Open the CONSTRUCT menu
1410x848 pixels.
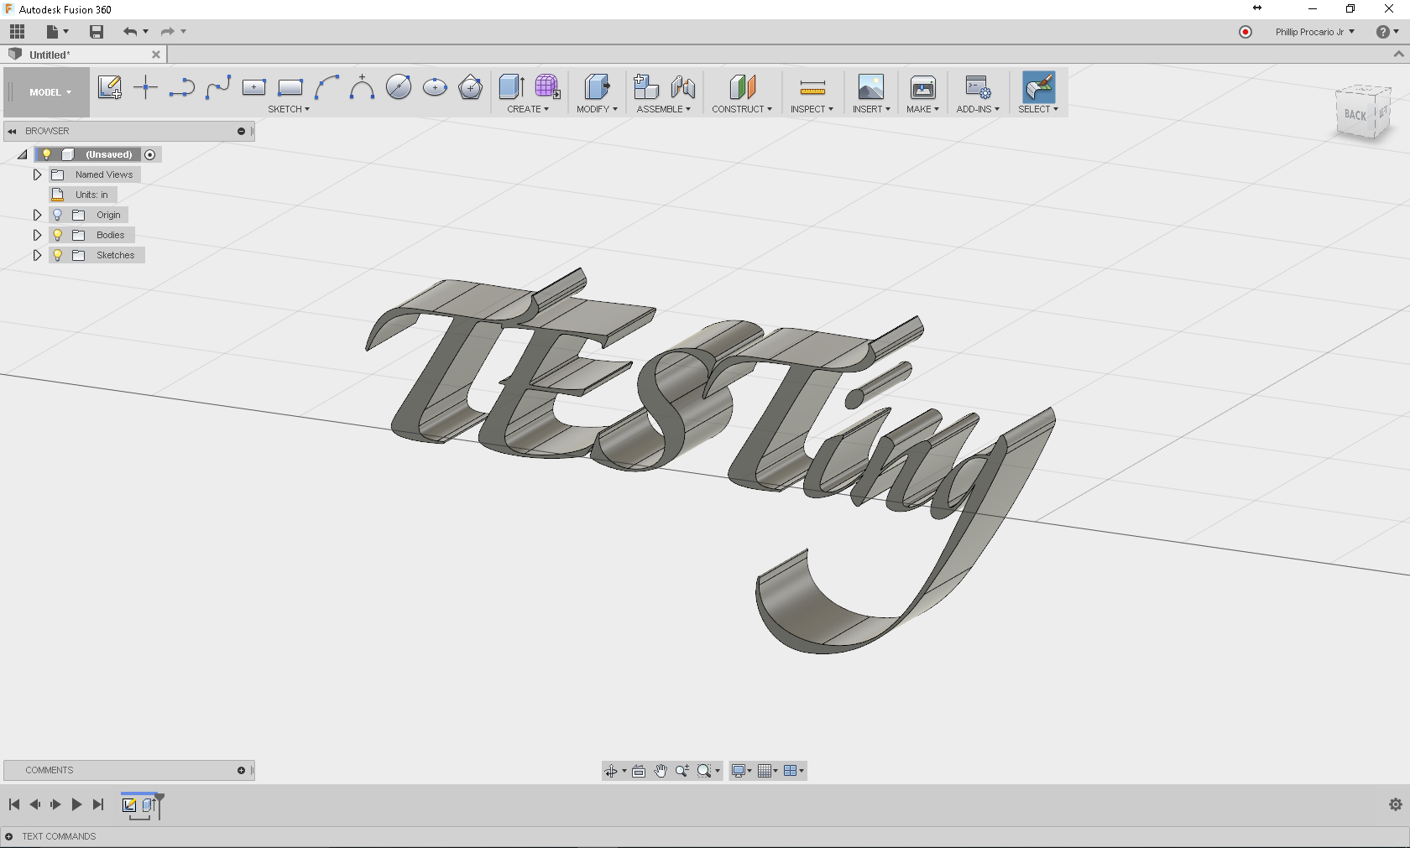[x=742, y=109]
